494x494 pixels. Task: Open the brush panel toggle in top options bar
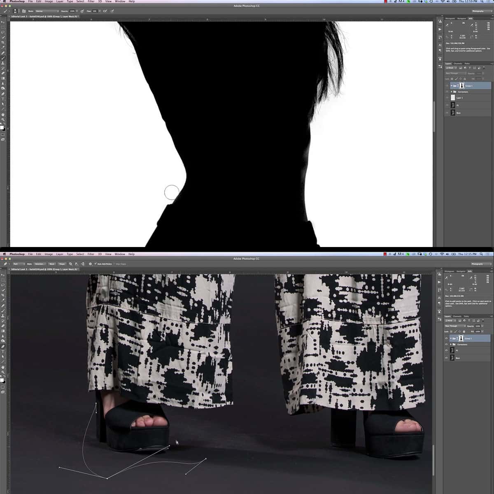(24, 11)
